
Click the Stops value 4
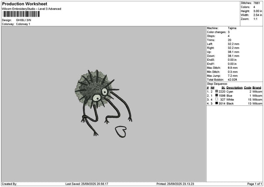click(229, 36)
